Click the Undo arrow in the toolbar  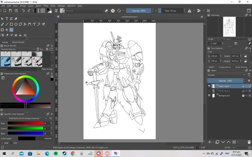[x=23, y=11]
